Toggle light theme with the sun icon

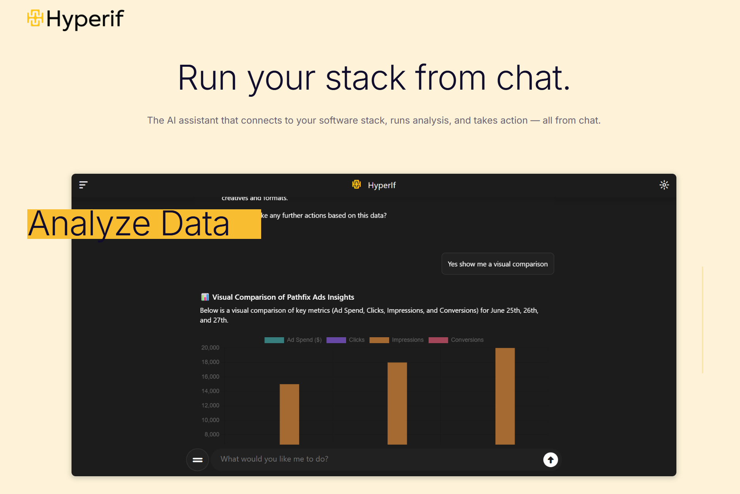(x=664, y=185)
